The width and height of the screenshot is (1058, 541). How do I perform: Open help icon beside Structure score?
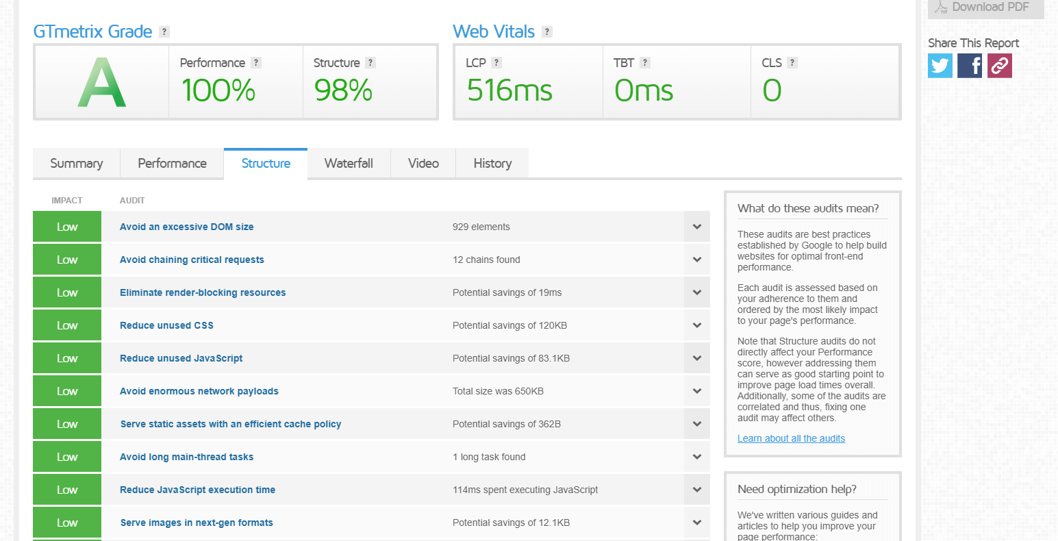pyautogui.click(x=370, y=62)
